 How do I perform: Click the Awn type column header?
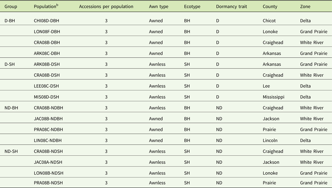(159, 7)
